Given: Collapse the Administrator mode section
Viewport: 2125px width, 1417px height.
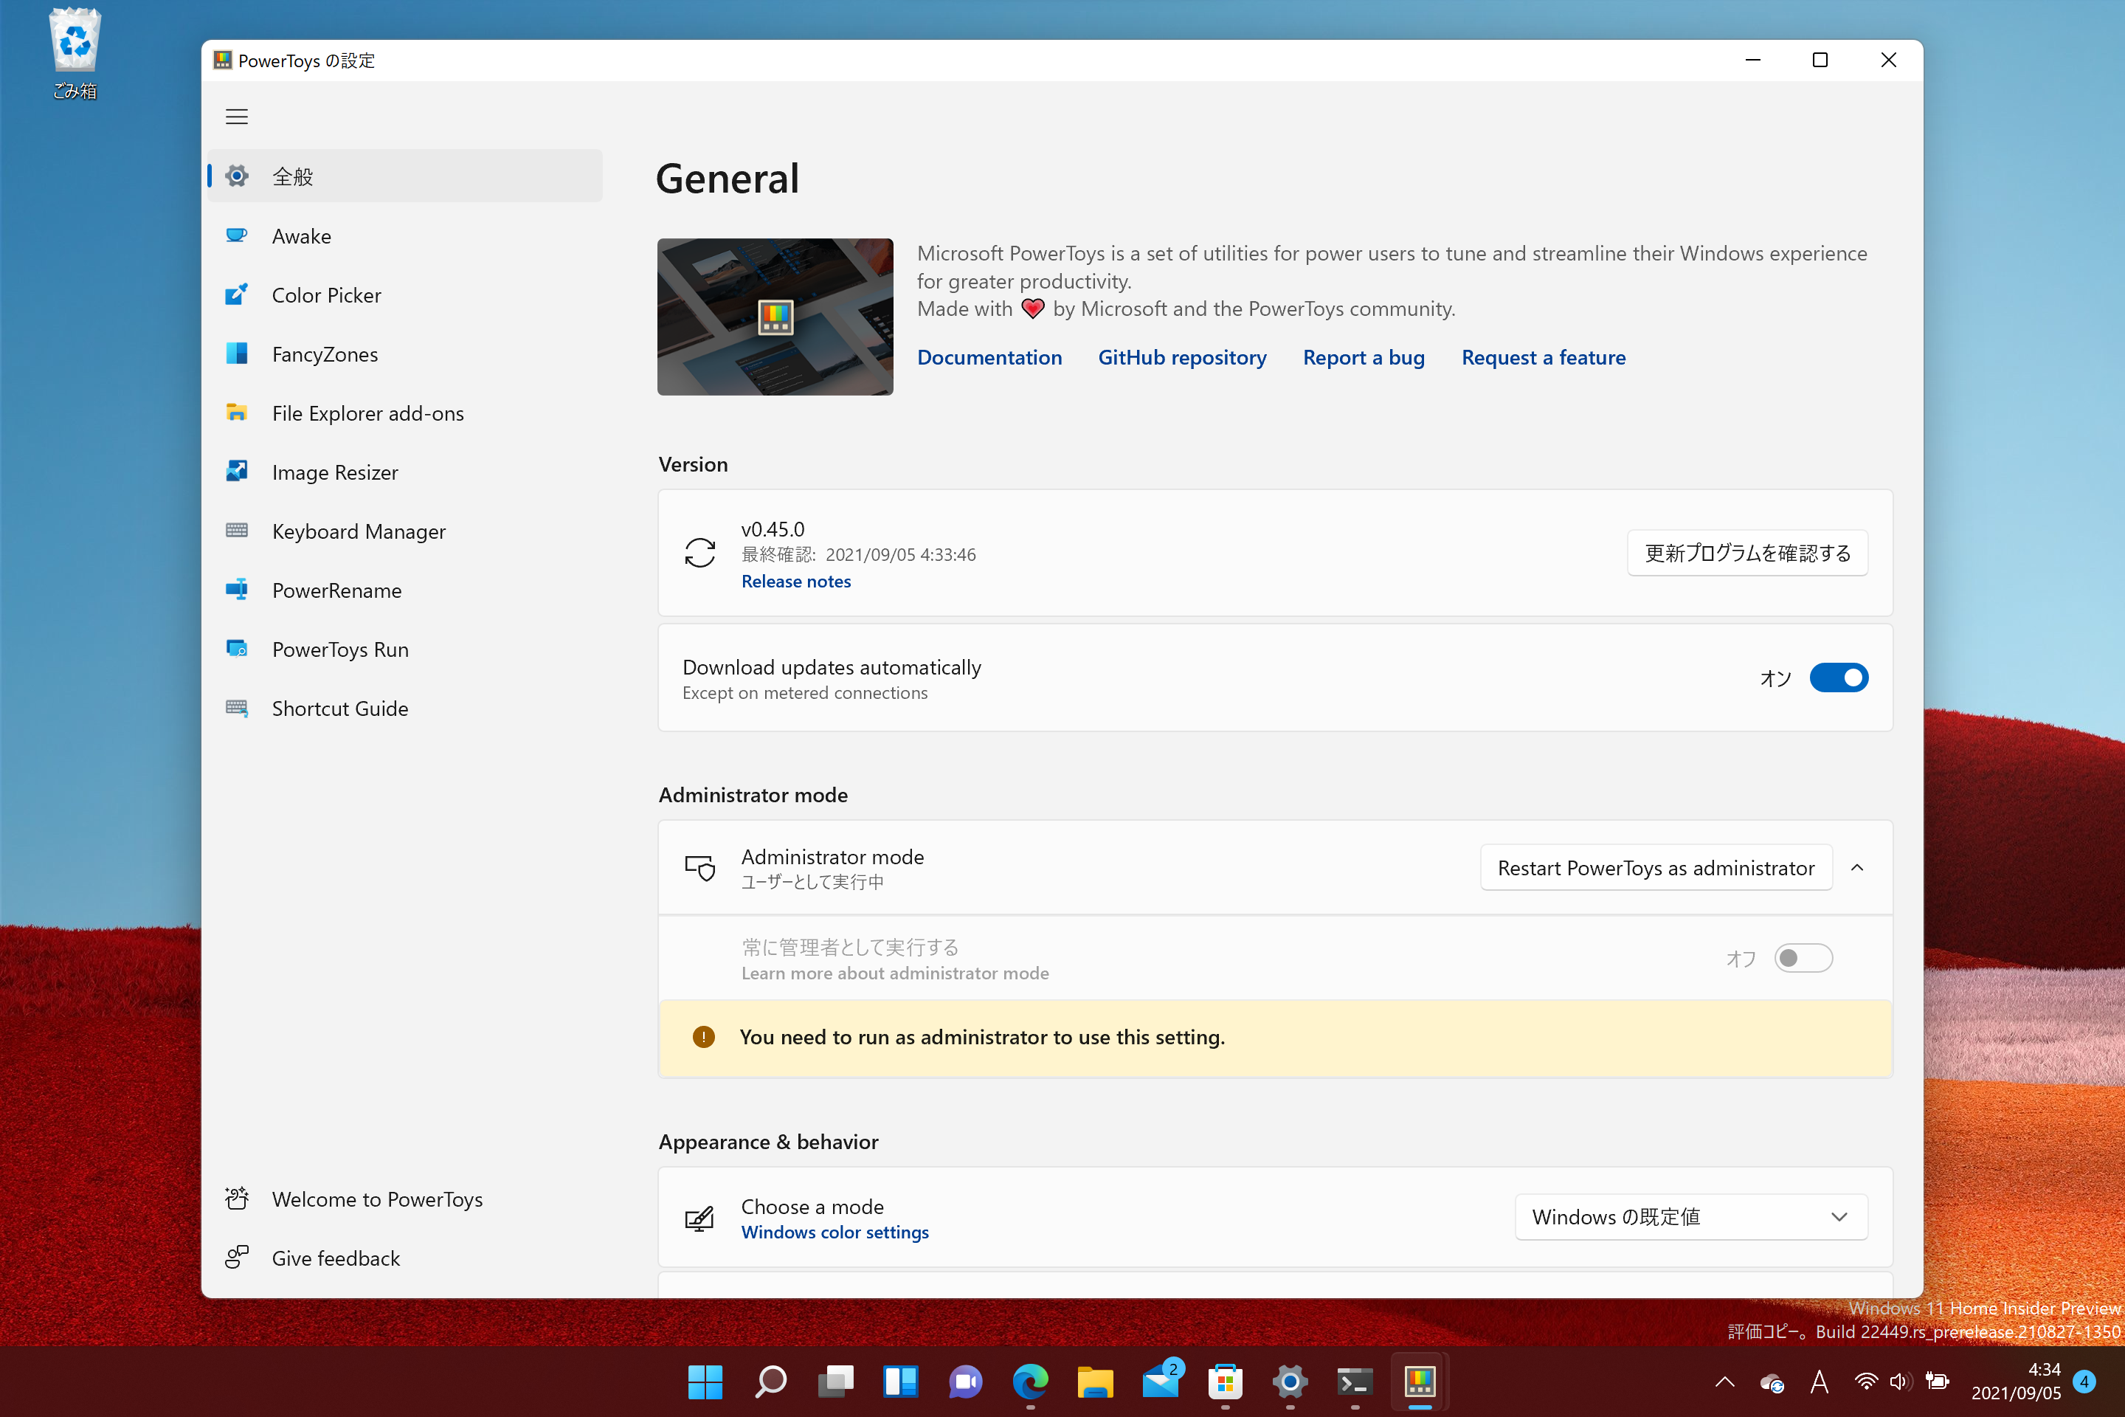Looking at the screenshot, I should (x=1859, y=868).
